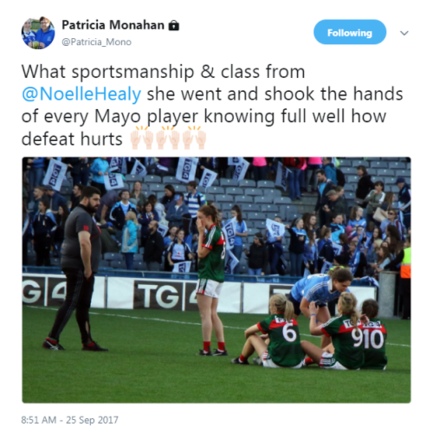Open the Patricia Monahan display name
This screenshot has width=433, height=433.
pos(113,25)
